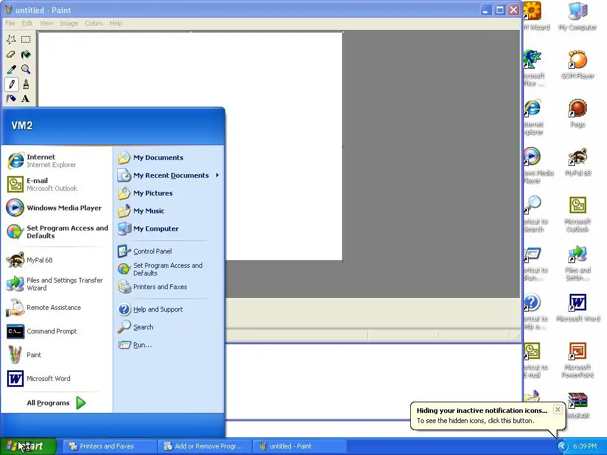The width and height of the screenshot is (607, 455).
Task: Select the Magnifier tool in Paint
Action: click(26, 69)
